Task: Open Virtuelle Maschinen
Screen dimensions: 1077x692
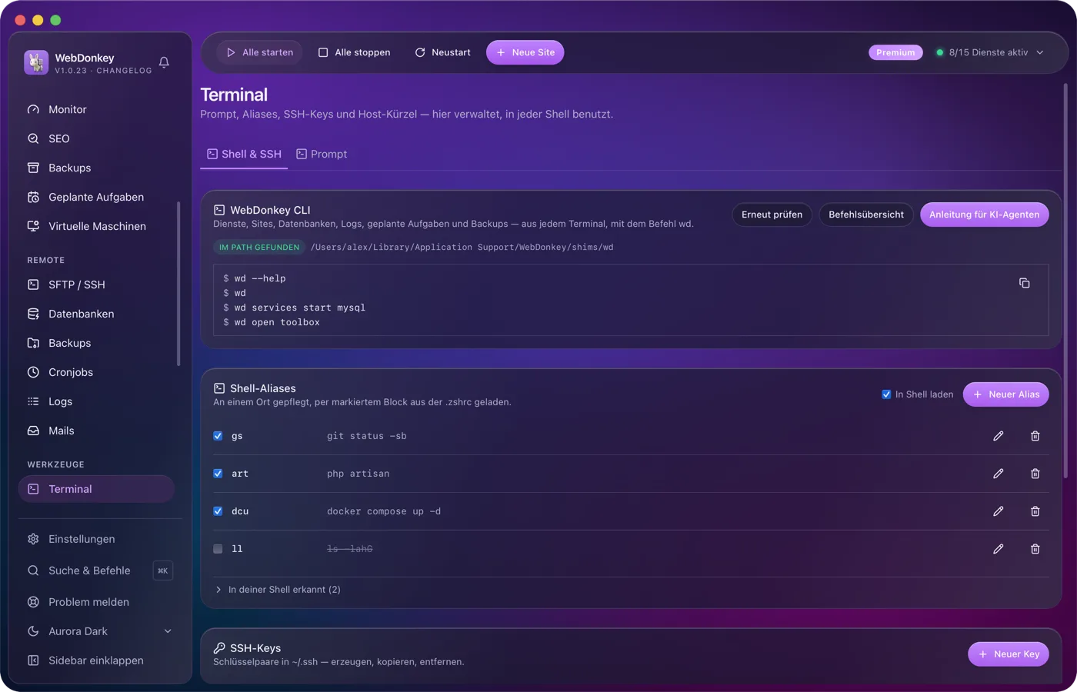Action: coord(96,226)
